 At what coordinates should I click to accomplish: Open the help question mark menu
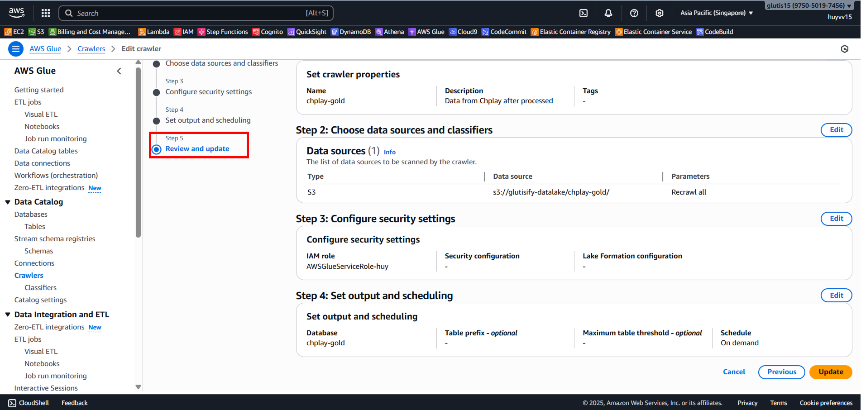[634, 13]
